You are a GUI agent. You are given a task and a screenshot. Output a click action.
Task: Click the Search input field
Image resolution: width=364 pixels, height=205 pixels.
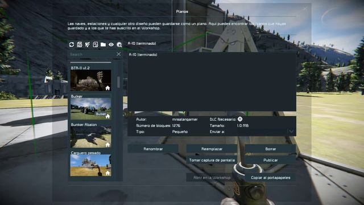[x=92, y=55]
